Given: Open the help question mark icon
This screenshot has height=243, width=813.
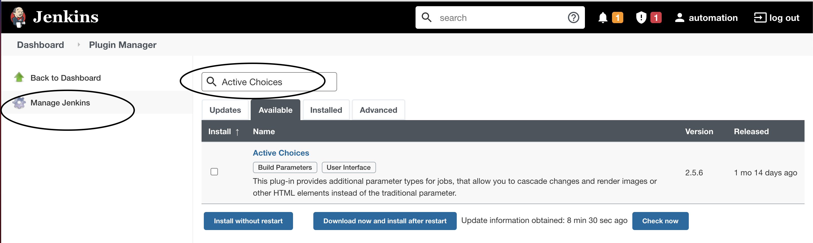Looking at the screenshot, I should point(573,18).
